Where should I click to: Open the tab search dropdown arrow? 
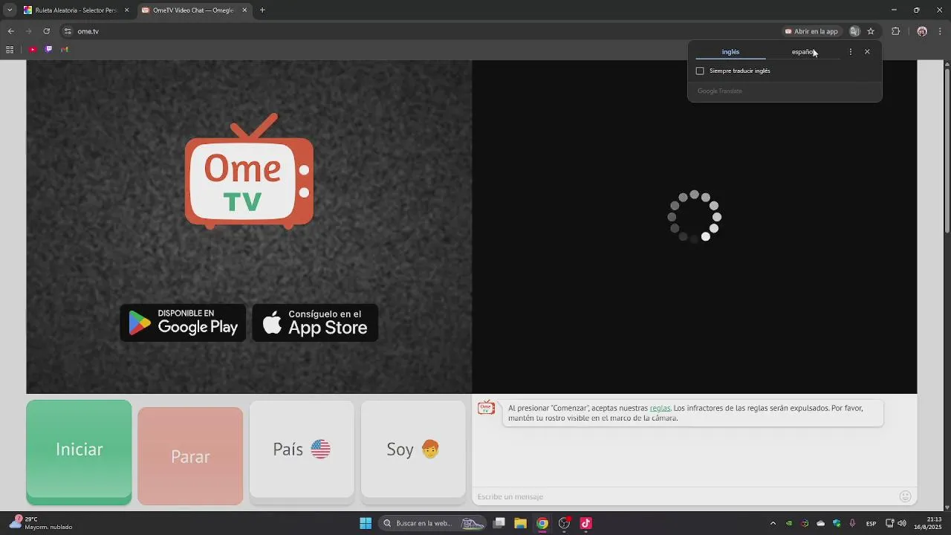coord(10,10)
